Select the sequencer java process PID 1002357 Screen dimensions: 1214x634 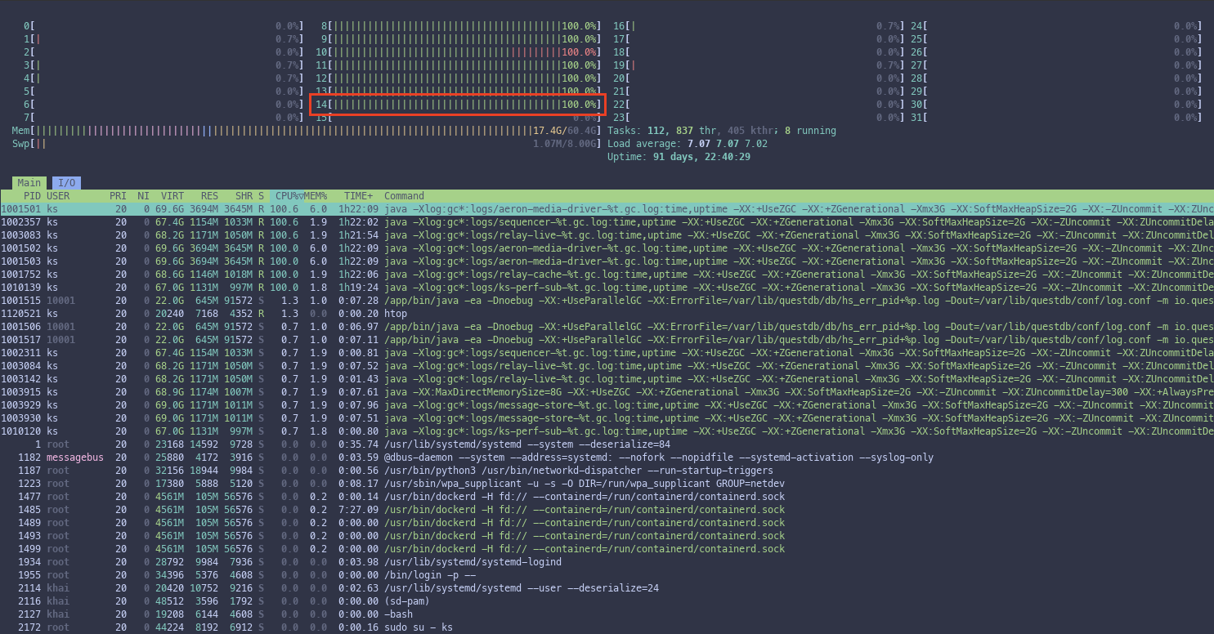tap(491, 222)
